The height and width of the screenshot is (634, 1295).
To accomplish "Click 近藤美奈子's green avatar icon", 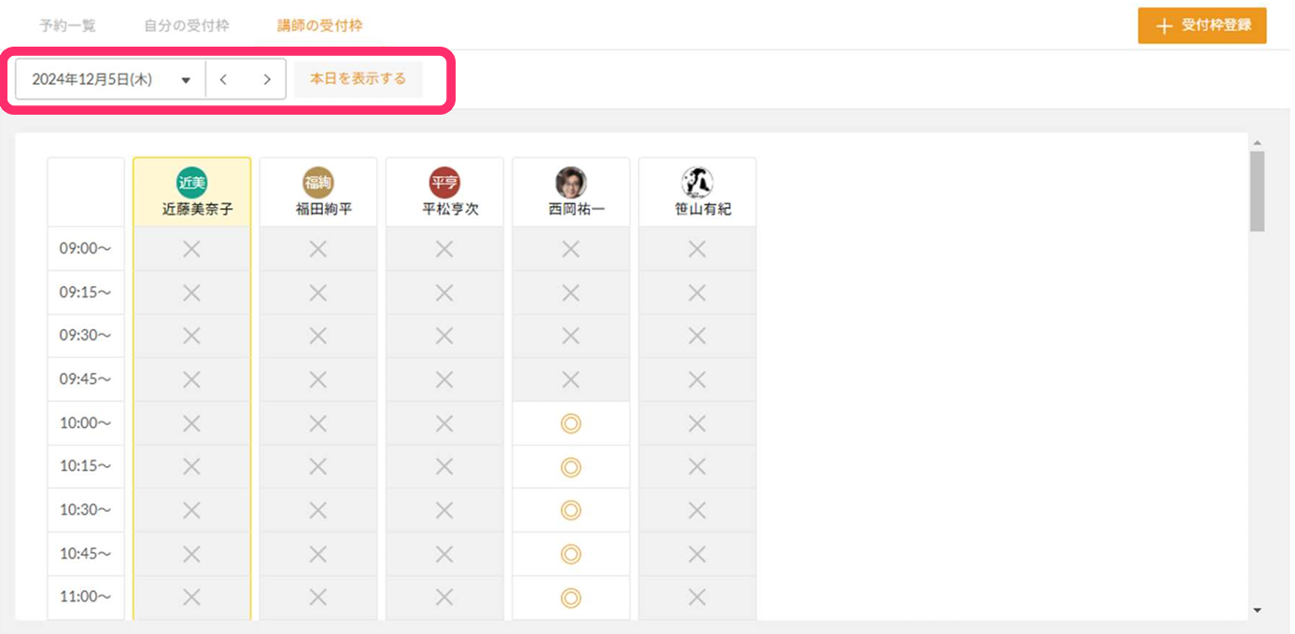I will pos(191,183).
